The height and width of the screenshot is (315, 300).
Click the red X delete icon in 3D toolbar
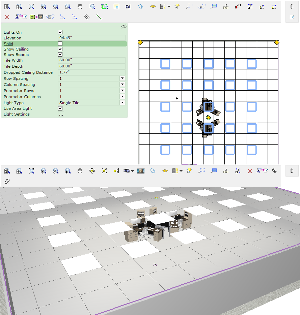click(250, 171)
